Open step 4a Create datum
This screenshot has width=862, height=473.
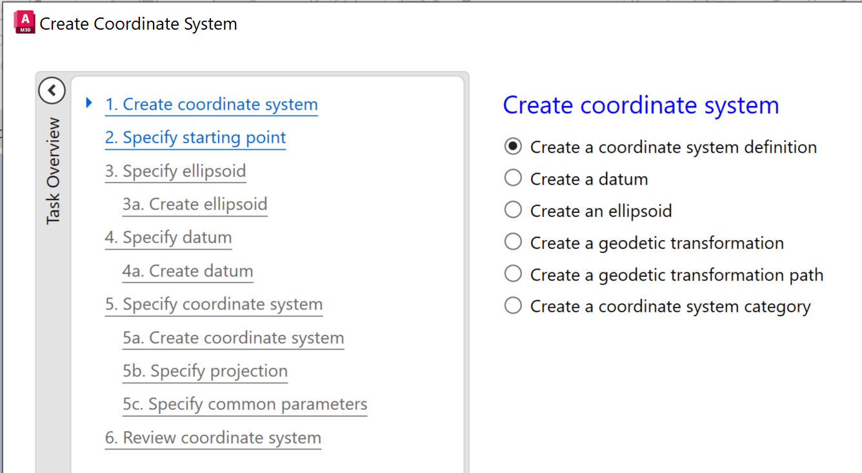[187, 270]
